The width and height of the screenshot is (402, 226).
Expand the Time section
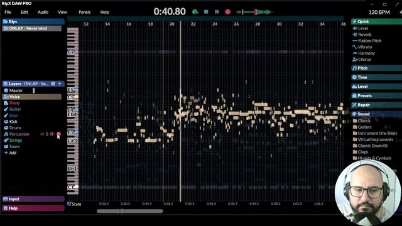[x=376, y=77]
